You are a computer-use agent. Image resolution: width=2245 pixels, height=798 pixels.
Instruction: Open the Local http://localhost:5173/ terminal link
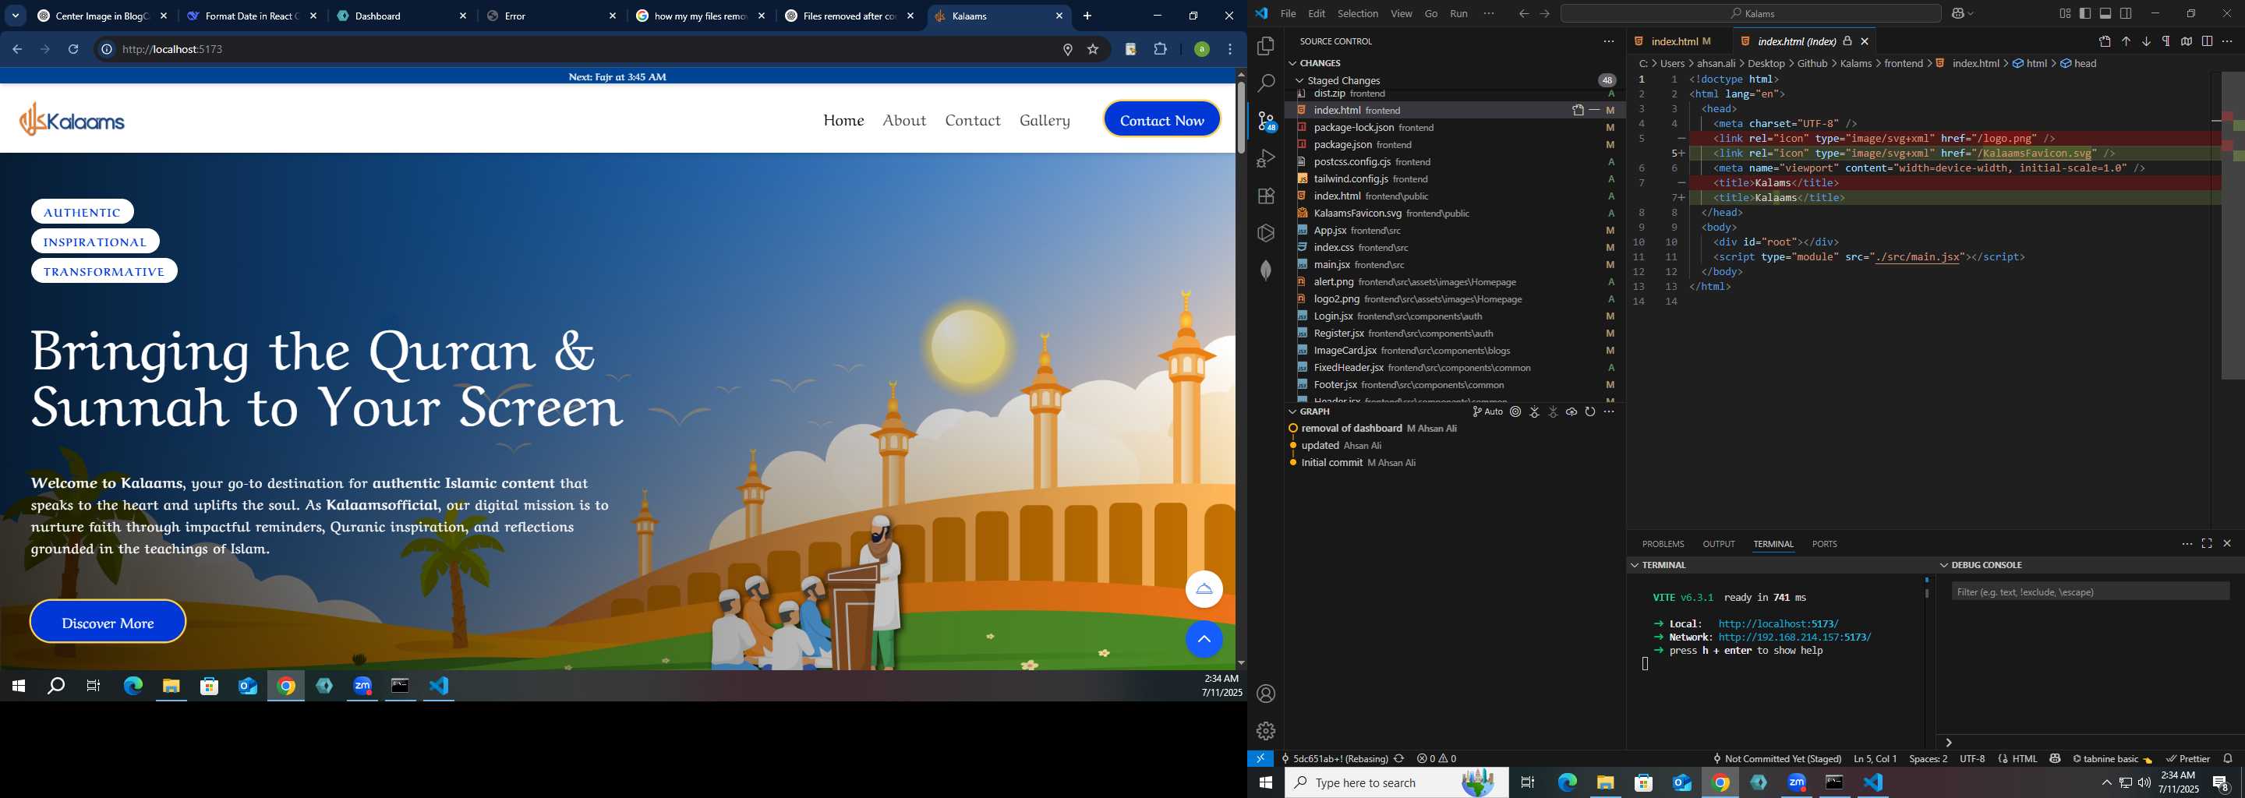pos(1778,623)
